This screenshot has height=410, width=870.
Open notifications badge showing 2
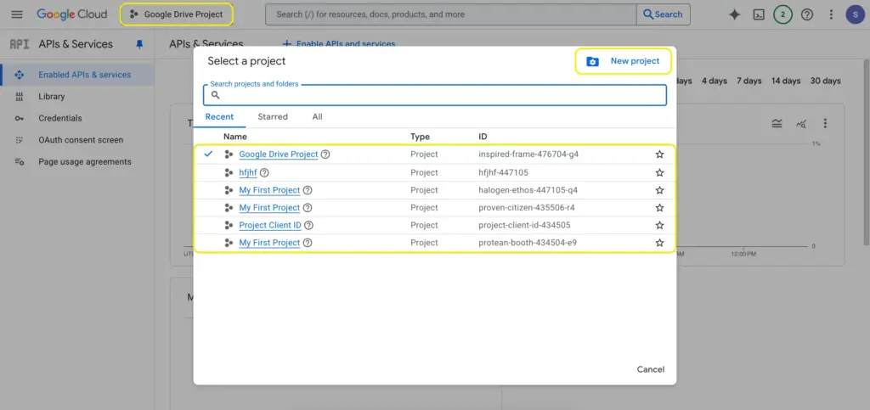click(x=782, y=14)
